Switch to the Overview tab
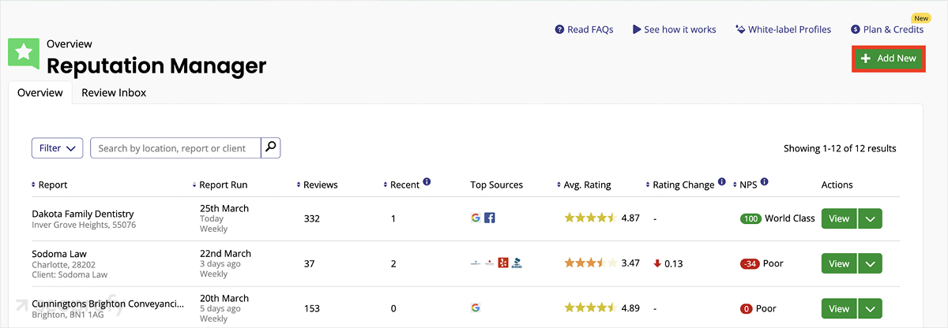The image size is (948, 328). [x=40, y=92]
